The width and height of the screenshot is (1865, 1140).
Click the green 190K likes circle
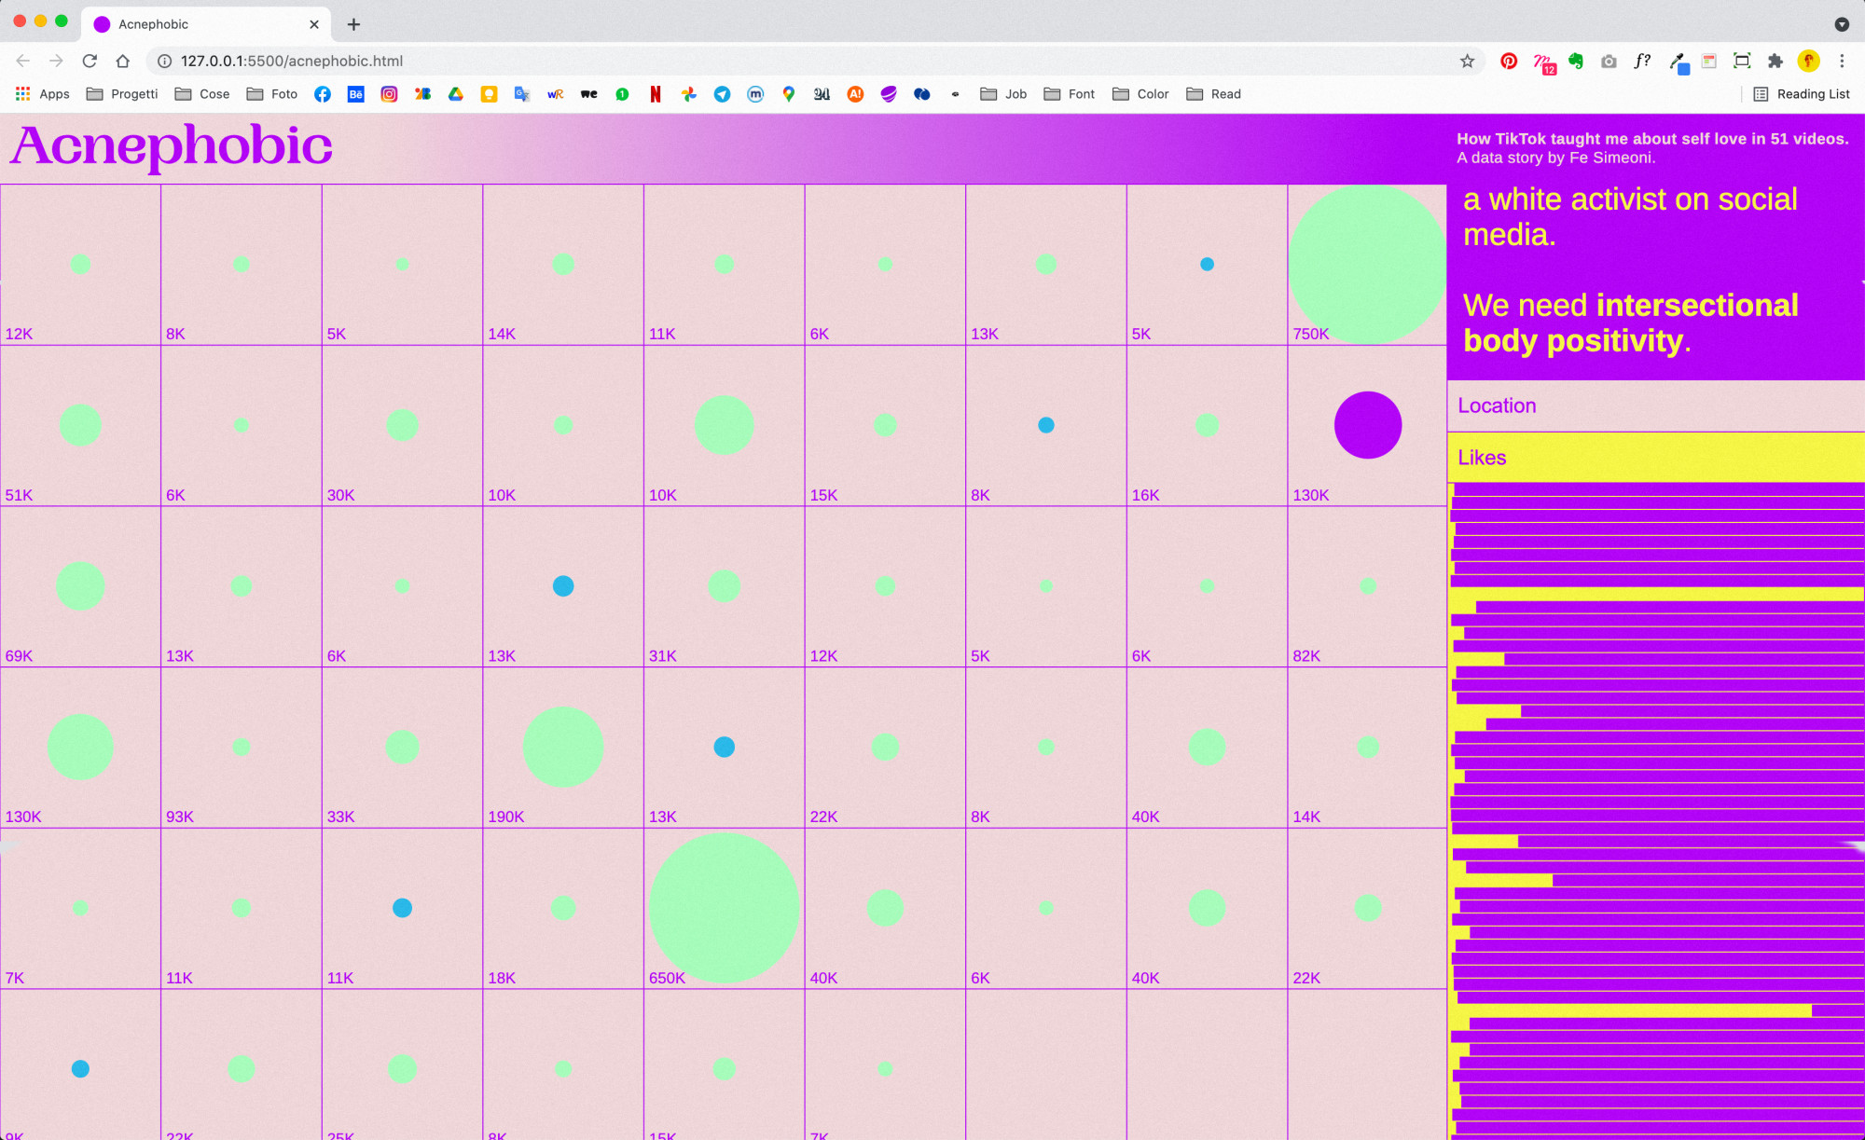(563, 747)
